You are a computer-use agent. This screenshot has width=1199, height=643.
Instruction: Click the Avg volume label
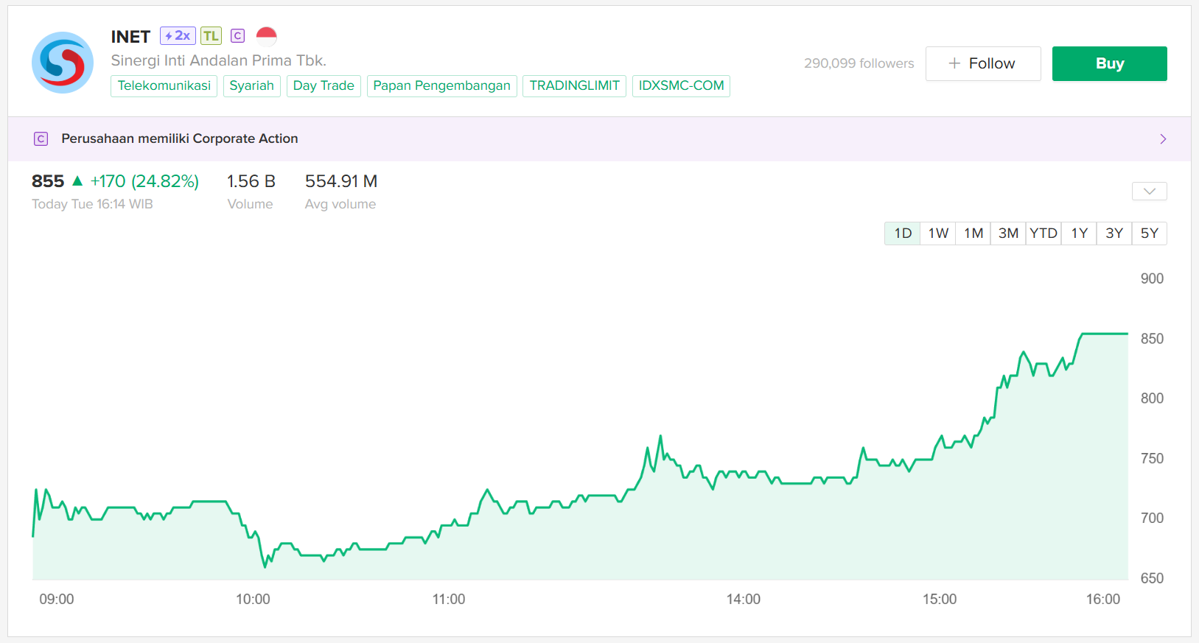point(340,204)
